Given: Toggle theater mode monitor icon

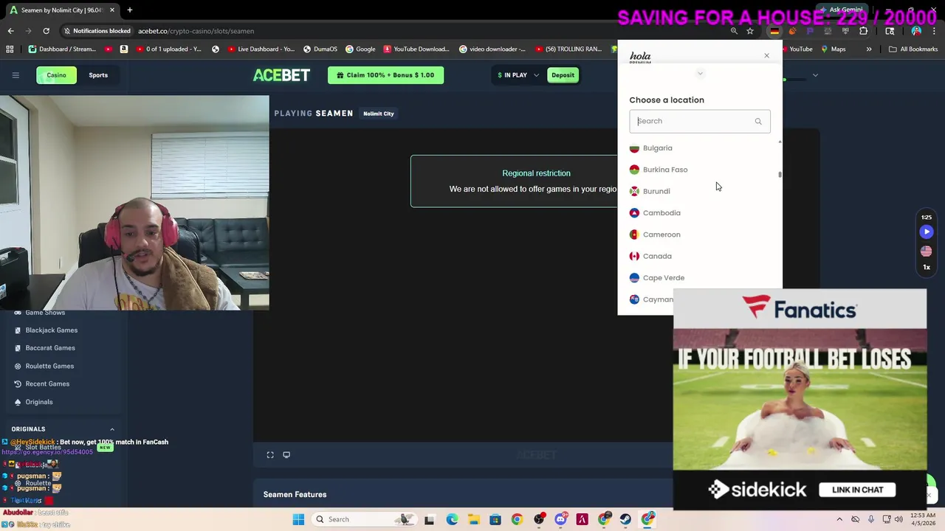Looking at the screenshot, I should click(286, 455).
